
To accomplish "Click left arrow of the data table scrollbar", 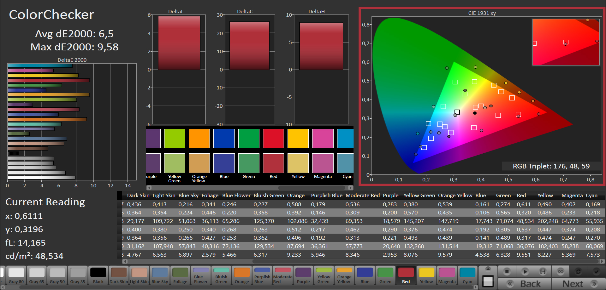I will click(x=125, y=261).
